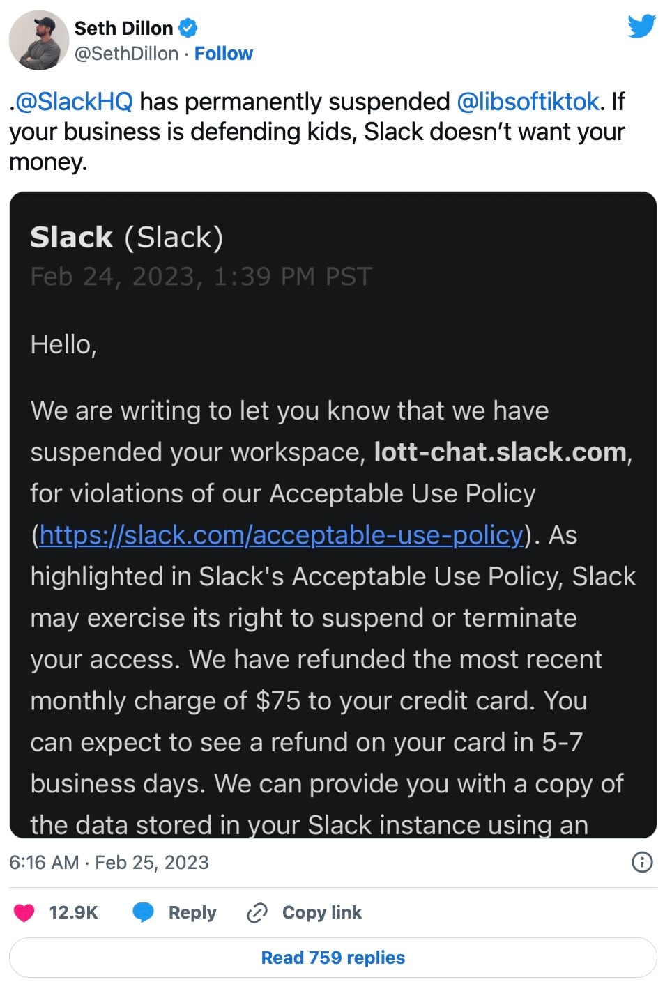Screen dimensions: 672x991
Task: Open the @SlackHQ mention
Action: 74,102
